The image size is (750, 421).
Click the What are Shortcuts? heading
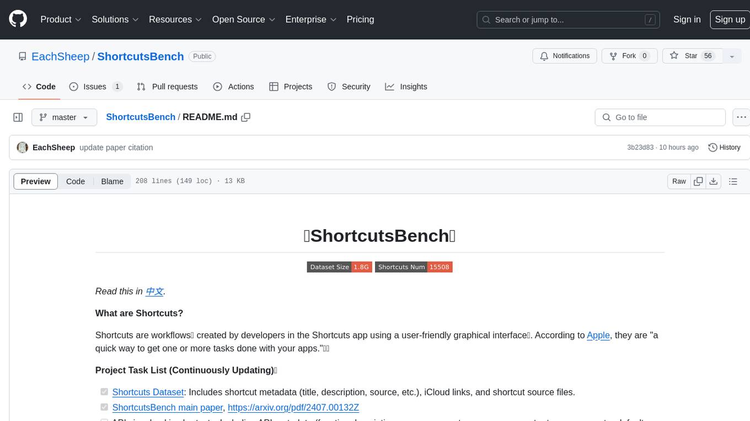[139, 313]
